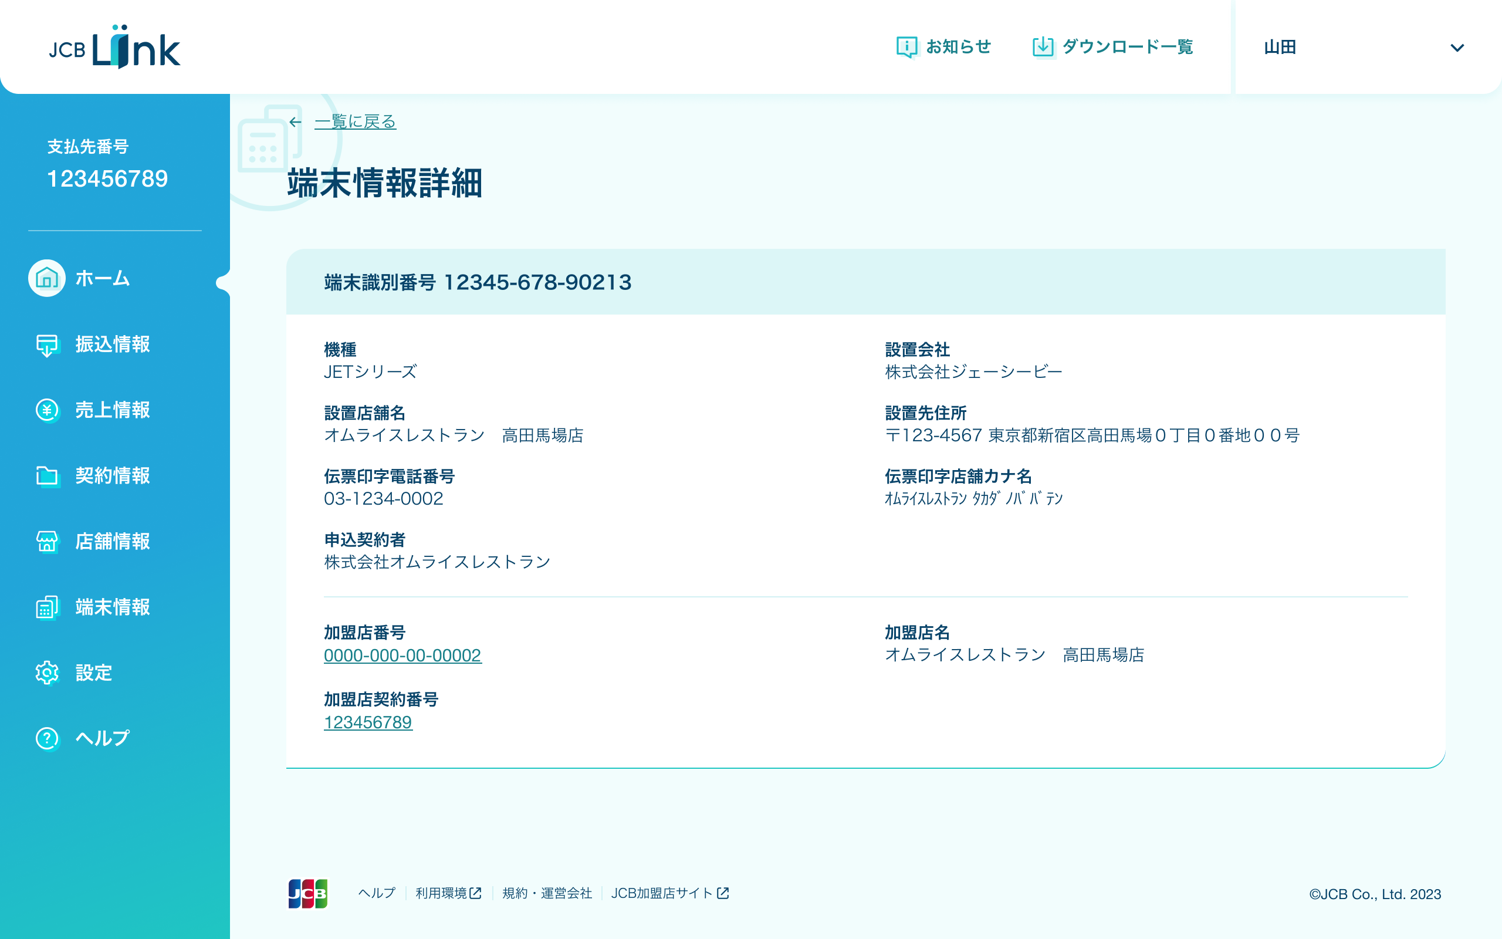The image size is (1502, 939).
Task: Click the ダウンロード一覧 download icon
Action: click(x=1043, y=47)
